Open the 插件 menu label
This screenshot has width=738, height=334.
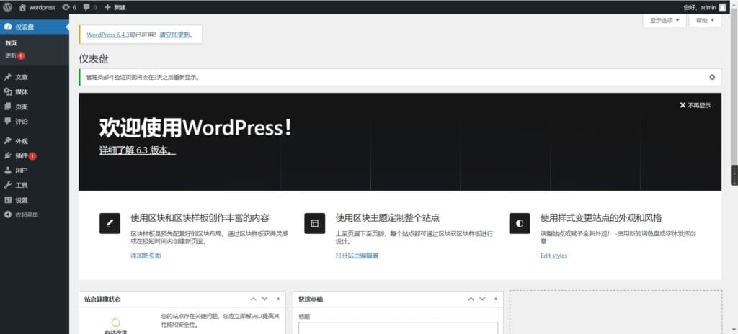(22, 155)
